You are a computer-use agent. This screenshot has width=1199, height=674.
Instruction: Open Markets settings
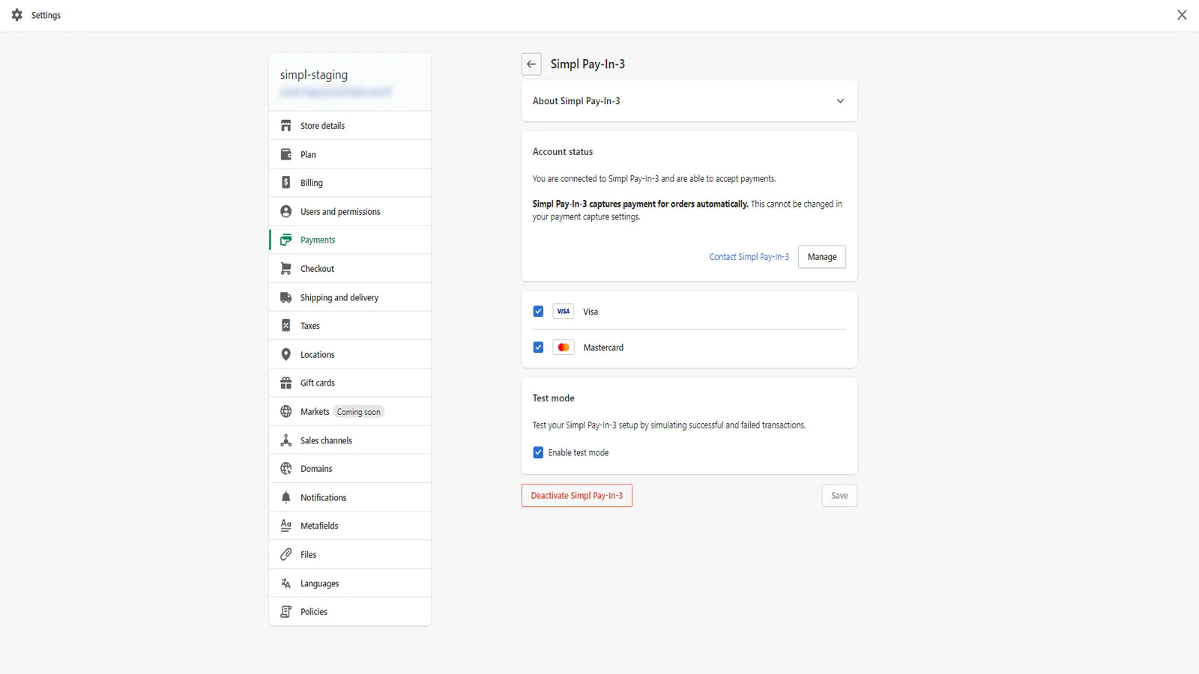click(x=350, y=411)
